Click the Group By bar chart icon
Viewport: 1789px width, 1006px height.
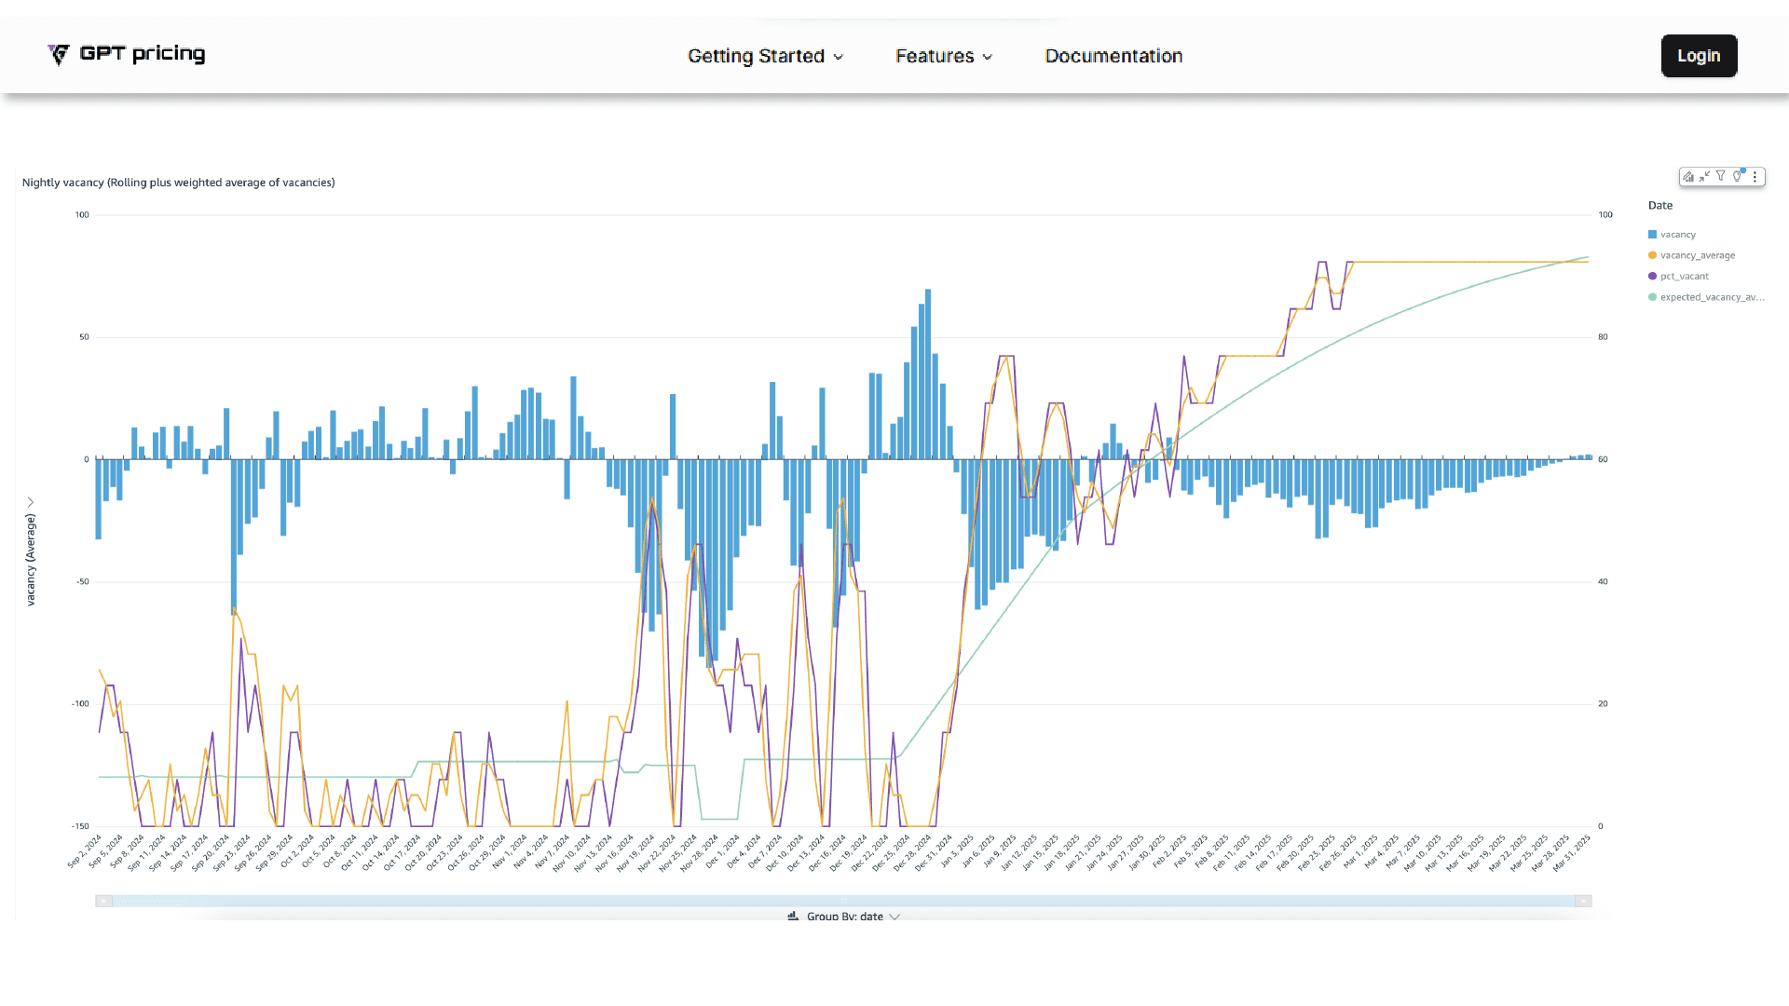793,917
